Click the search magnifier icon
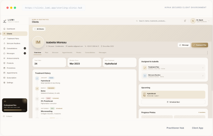The height and width of the screenshot is (136, 213). (137, 21)
